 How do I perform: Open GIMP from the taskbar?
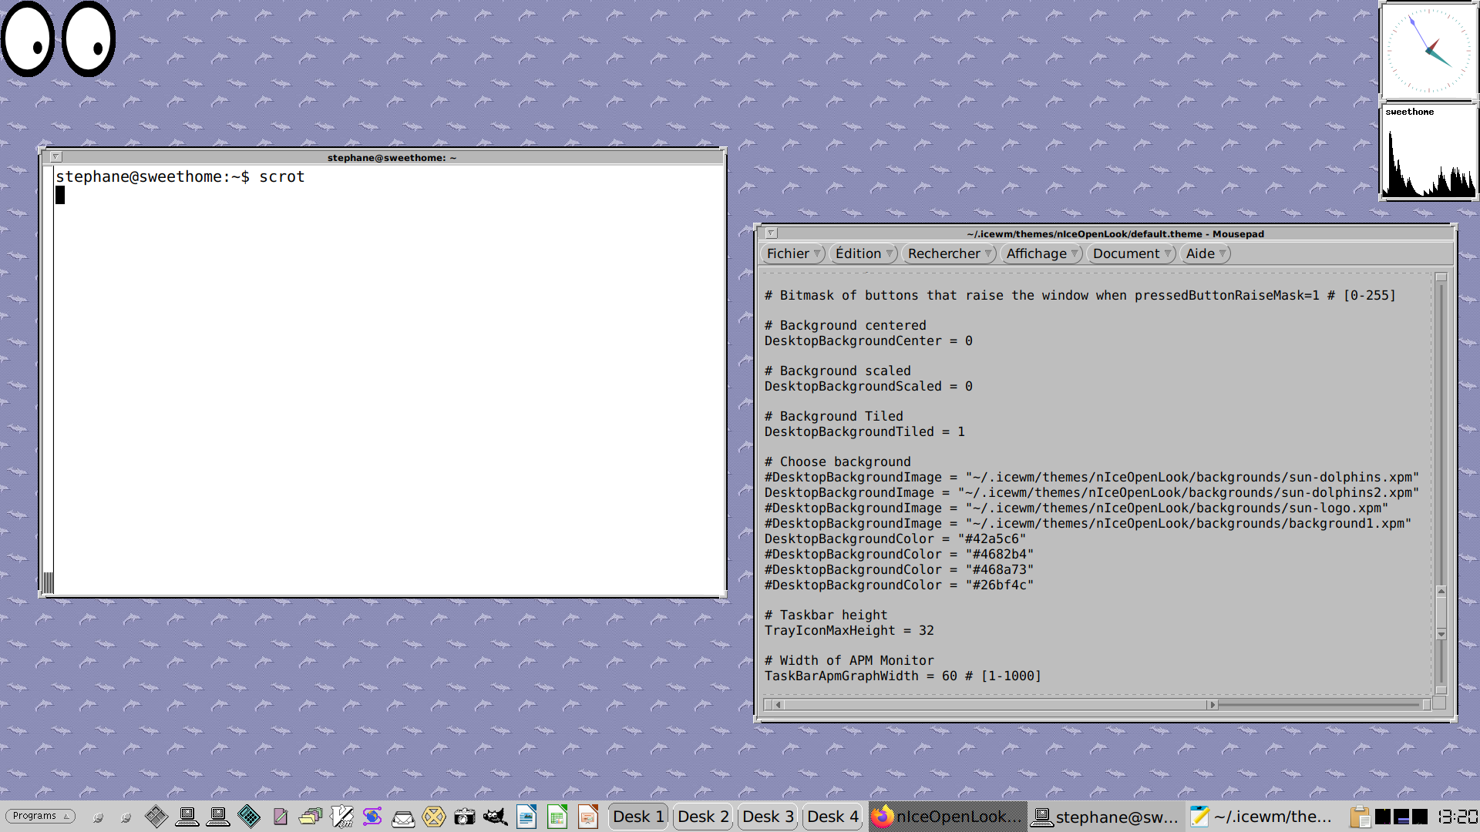[496, 817]
